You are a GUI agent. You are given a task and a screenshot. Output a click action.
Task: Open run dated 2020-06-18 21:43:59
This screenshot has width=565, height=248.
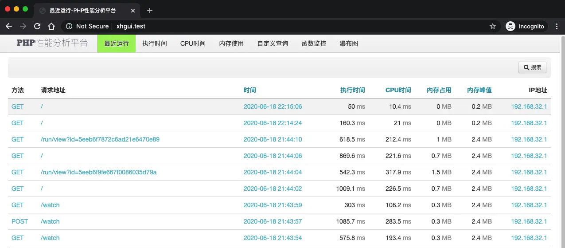(x=273, y=205)
